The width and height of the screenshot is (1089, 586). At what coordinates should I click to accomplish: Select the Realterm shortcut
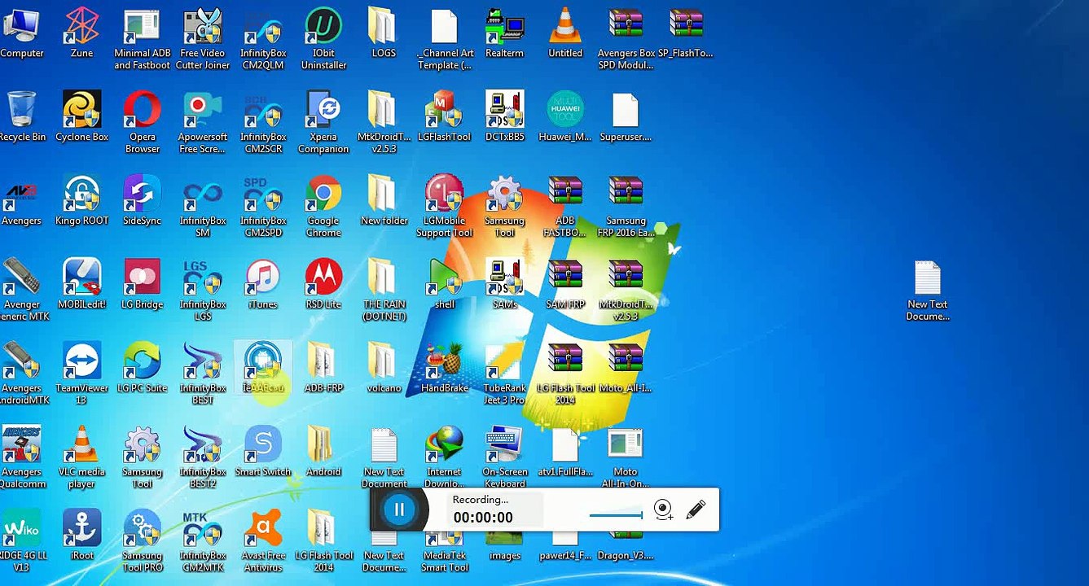(x=505, y=33)
